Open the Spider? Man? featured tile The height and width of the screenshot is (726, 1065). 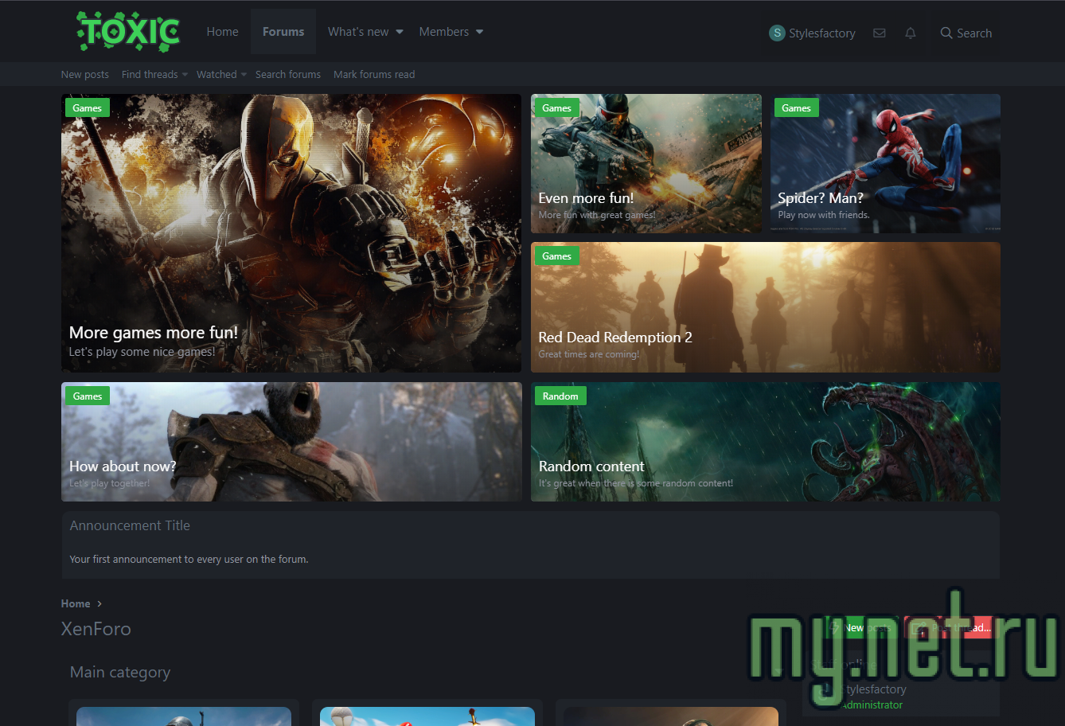click(821, 198)
